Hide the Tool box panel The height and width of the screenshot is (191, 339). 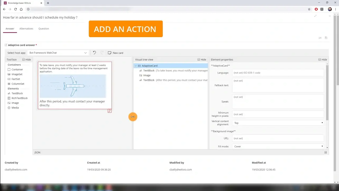coord(26,60)
